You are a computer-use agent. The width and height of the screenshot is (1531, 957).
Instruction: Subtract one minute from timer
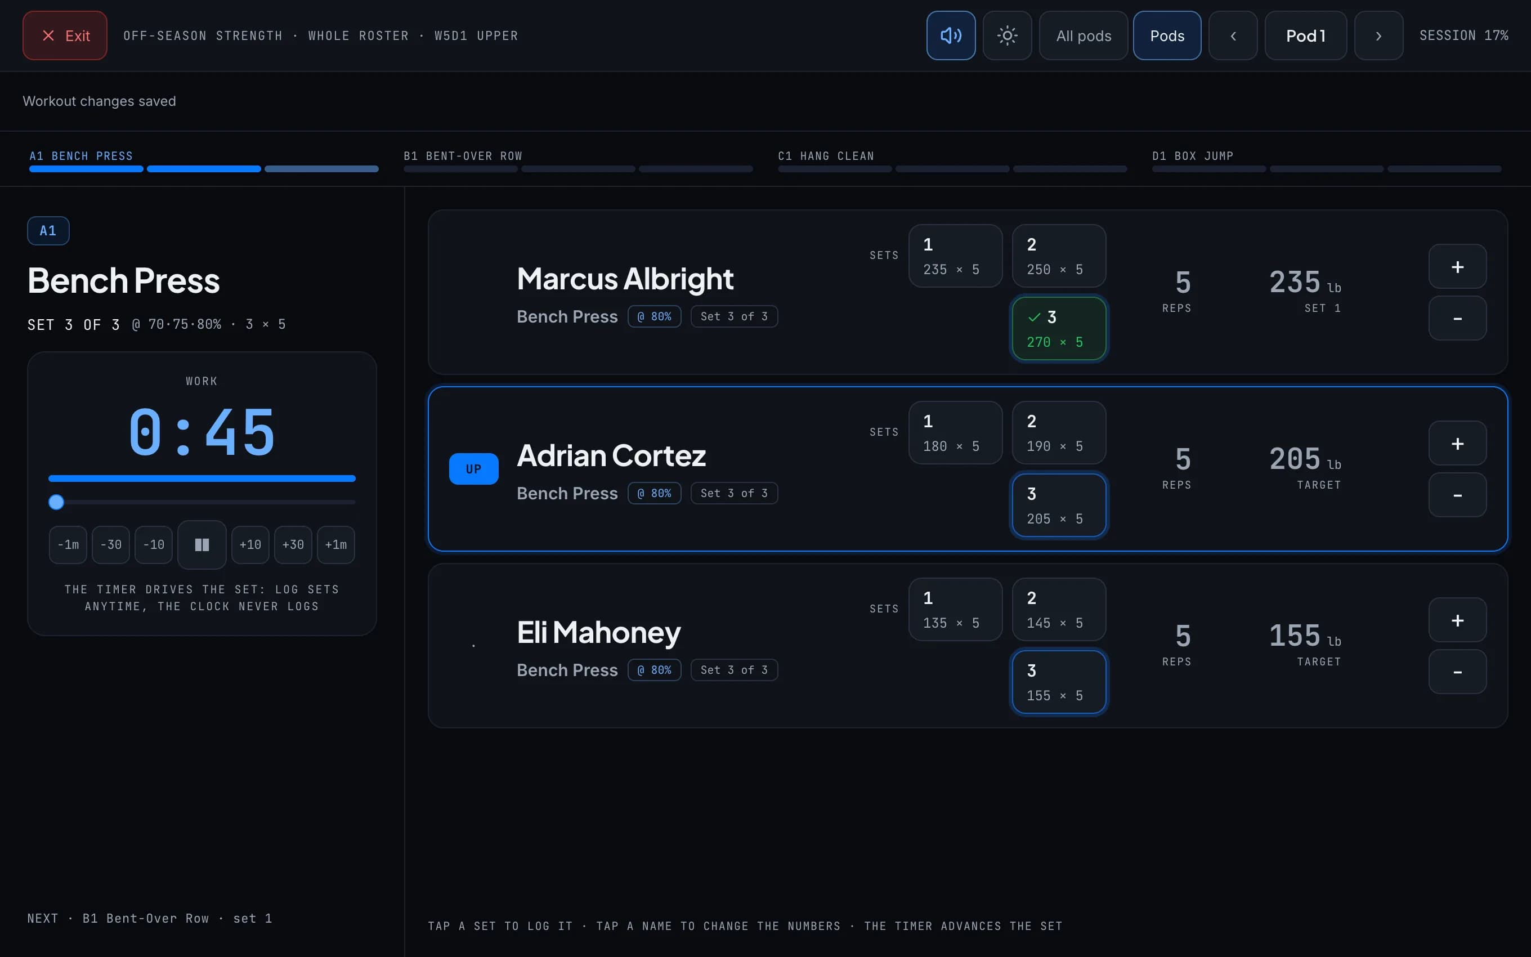pyautogui.click(x=68, y=544)
